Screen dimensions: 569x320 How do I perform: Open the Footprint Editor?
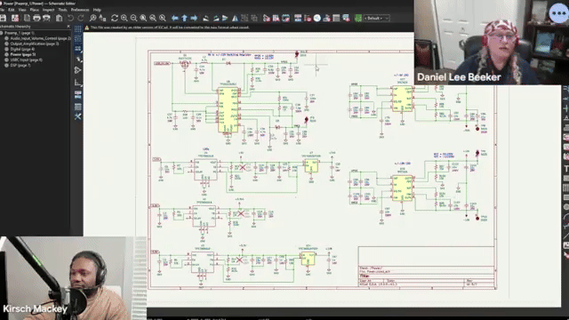click(x=285, y=18)
